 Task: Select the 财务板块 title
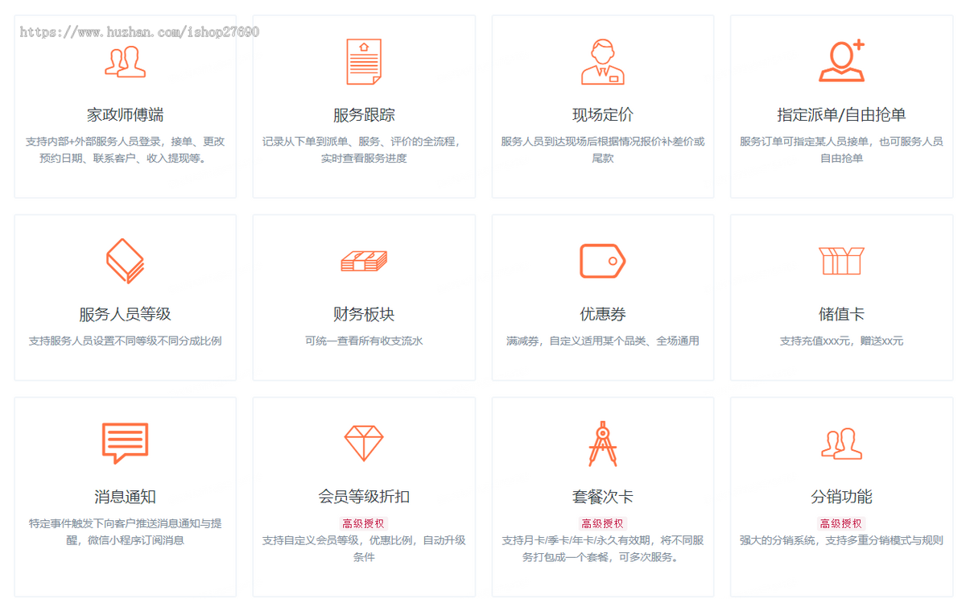pos(364,314)
